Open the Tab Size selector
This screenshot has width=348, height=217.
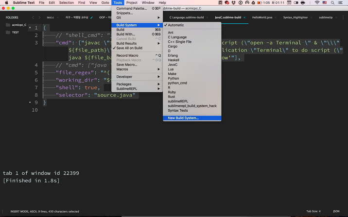tap(313, 212)
